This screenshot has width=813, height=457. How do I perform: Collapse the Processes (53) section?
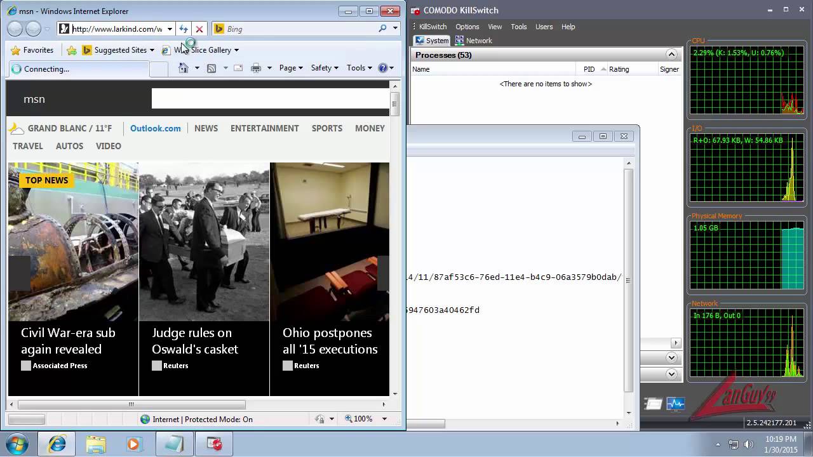(671, 55)
